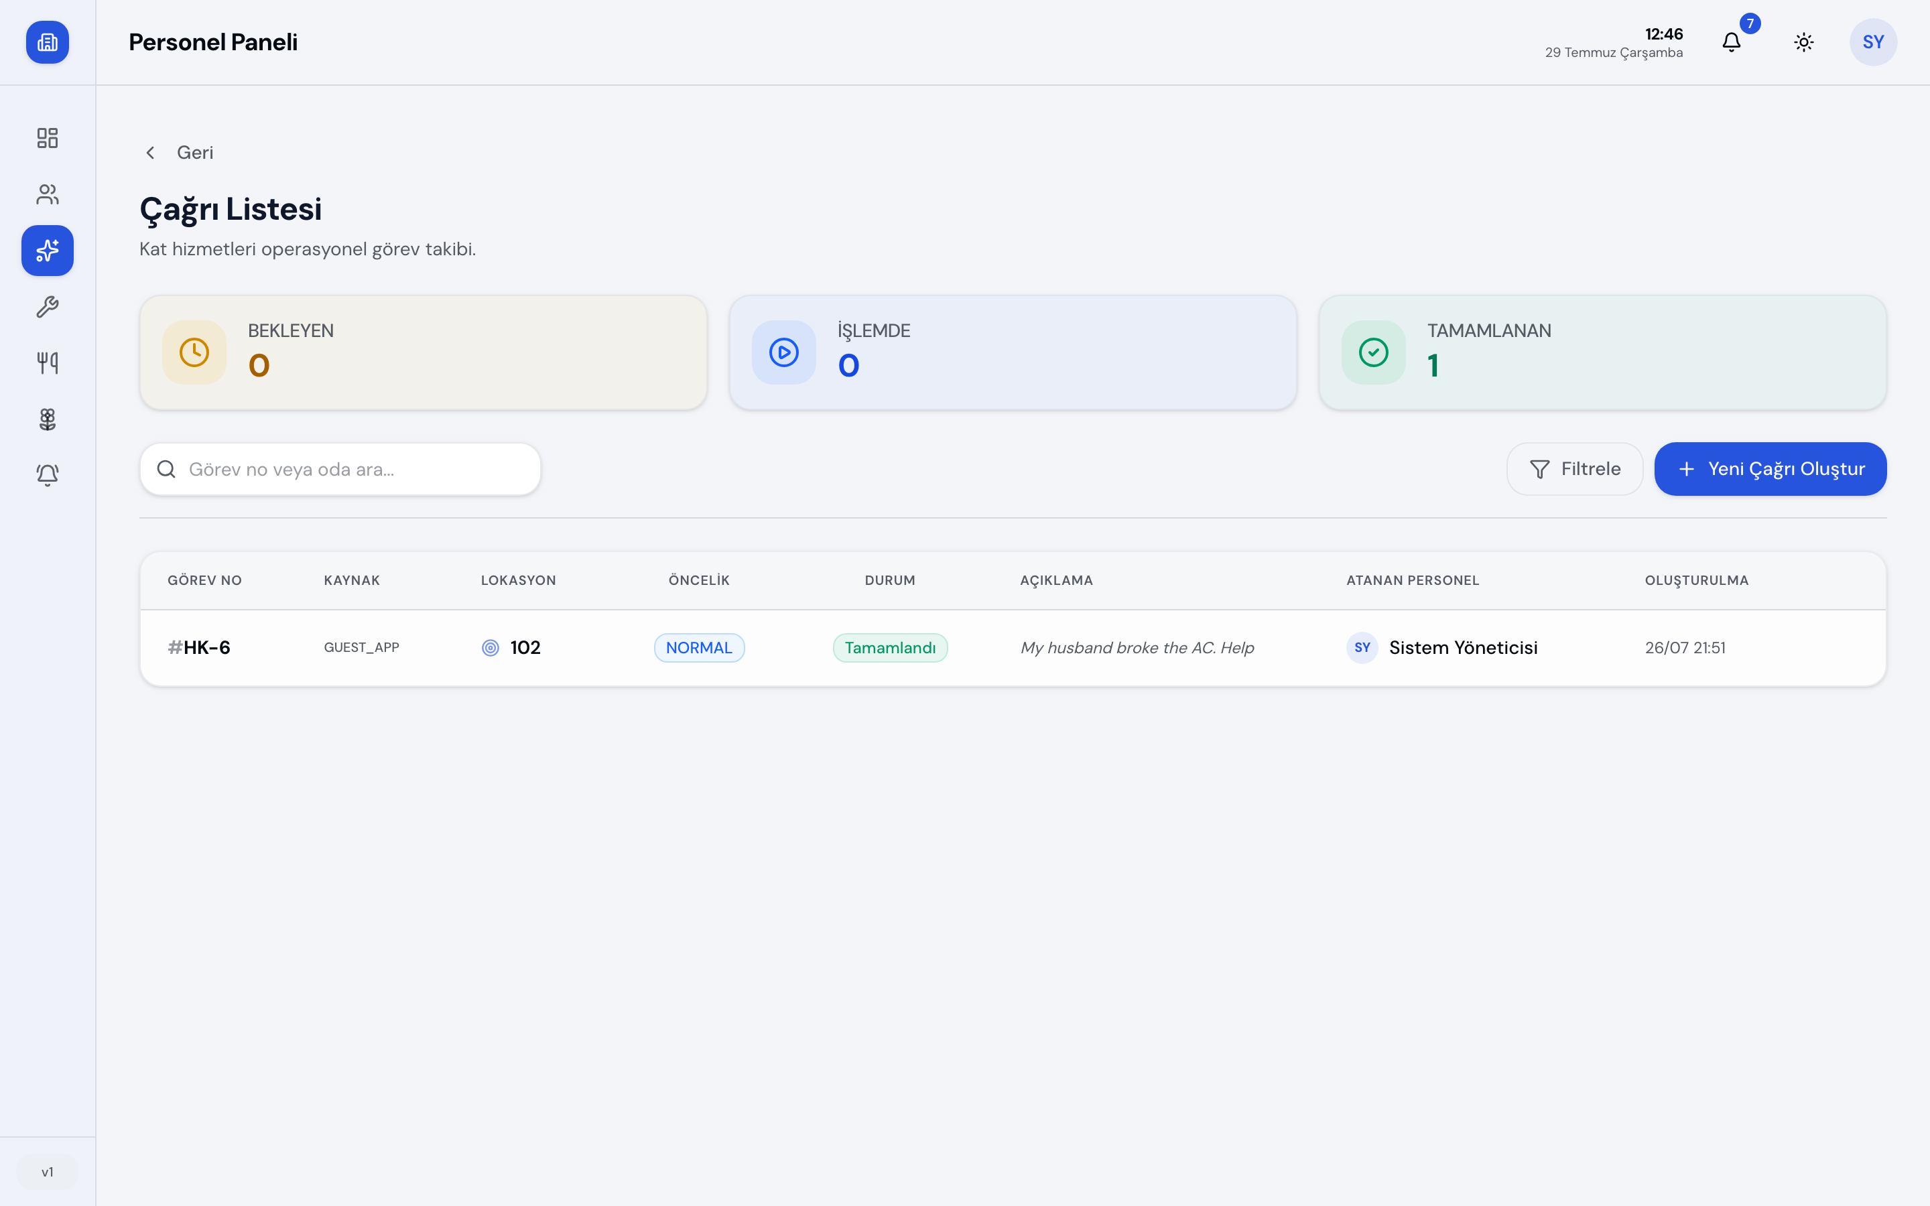Open the hotel logo home icon
Image resolution: width=1930 pixels, height=1206 pixels.
point(47,42)
